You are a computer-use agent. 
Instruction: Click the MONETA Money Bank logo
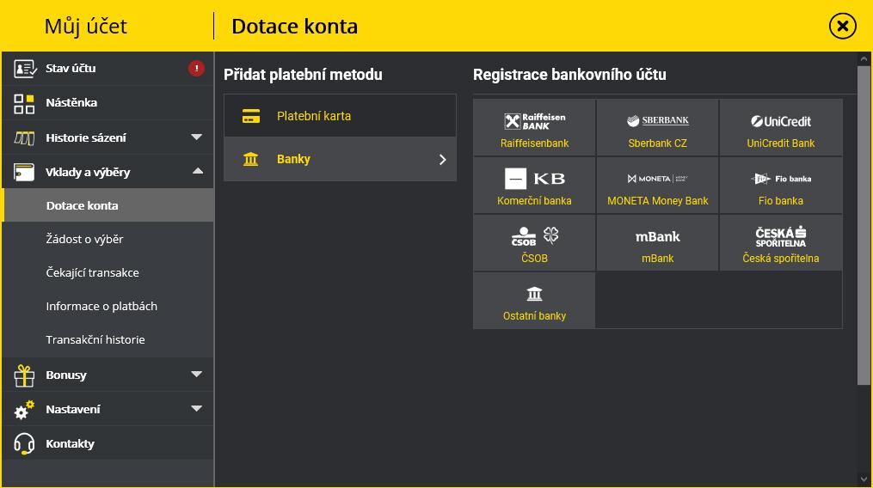(657, 179)
